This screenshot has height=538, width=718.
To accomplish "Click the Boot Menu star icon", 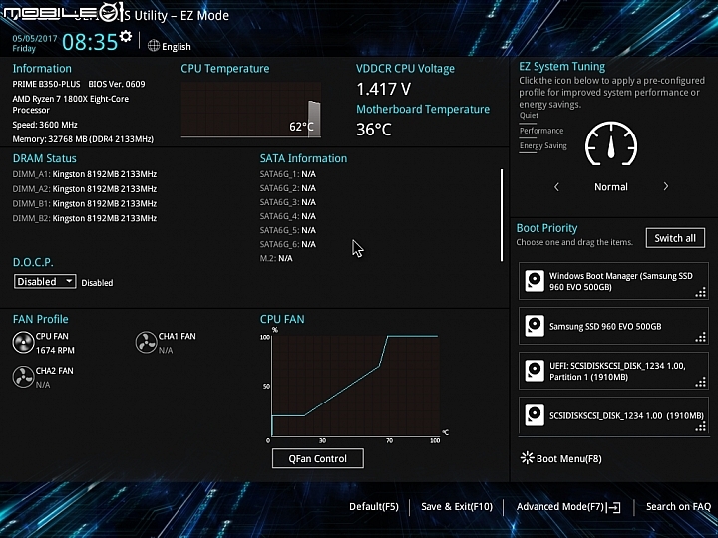I will [528, 458].
